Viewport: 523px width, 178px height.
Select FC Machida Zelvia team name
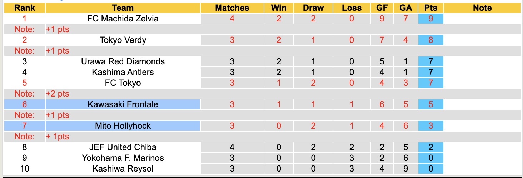pos(123,19)
